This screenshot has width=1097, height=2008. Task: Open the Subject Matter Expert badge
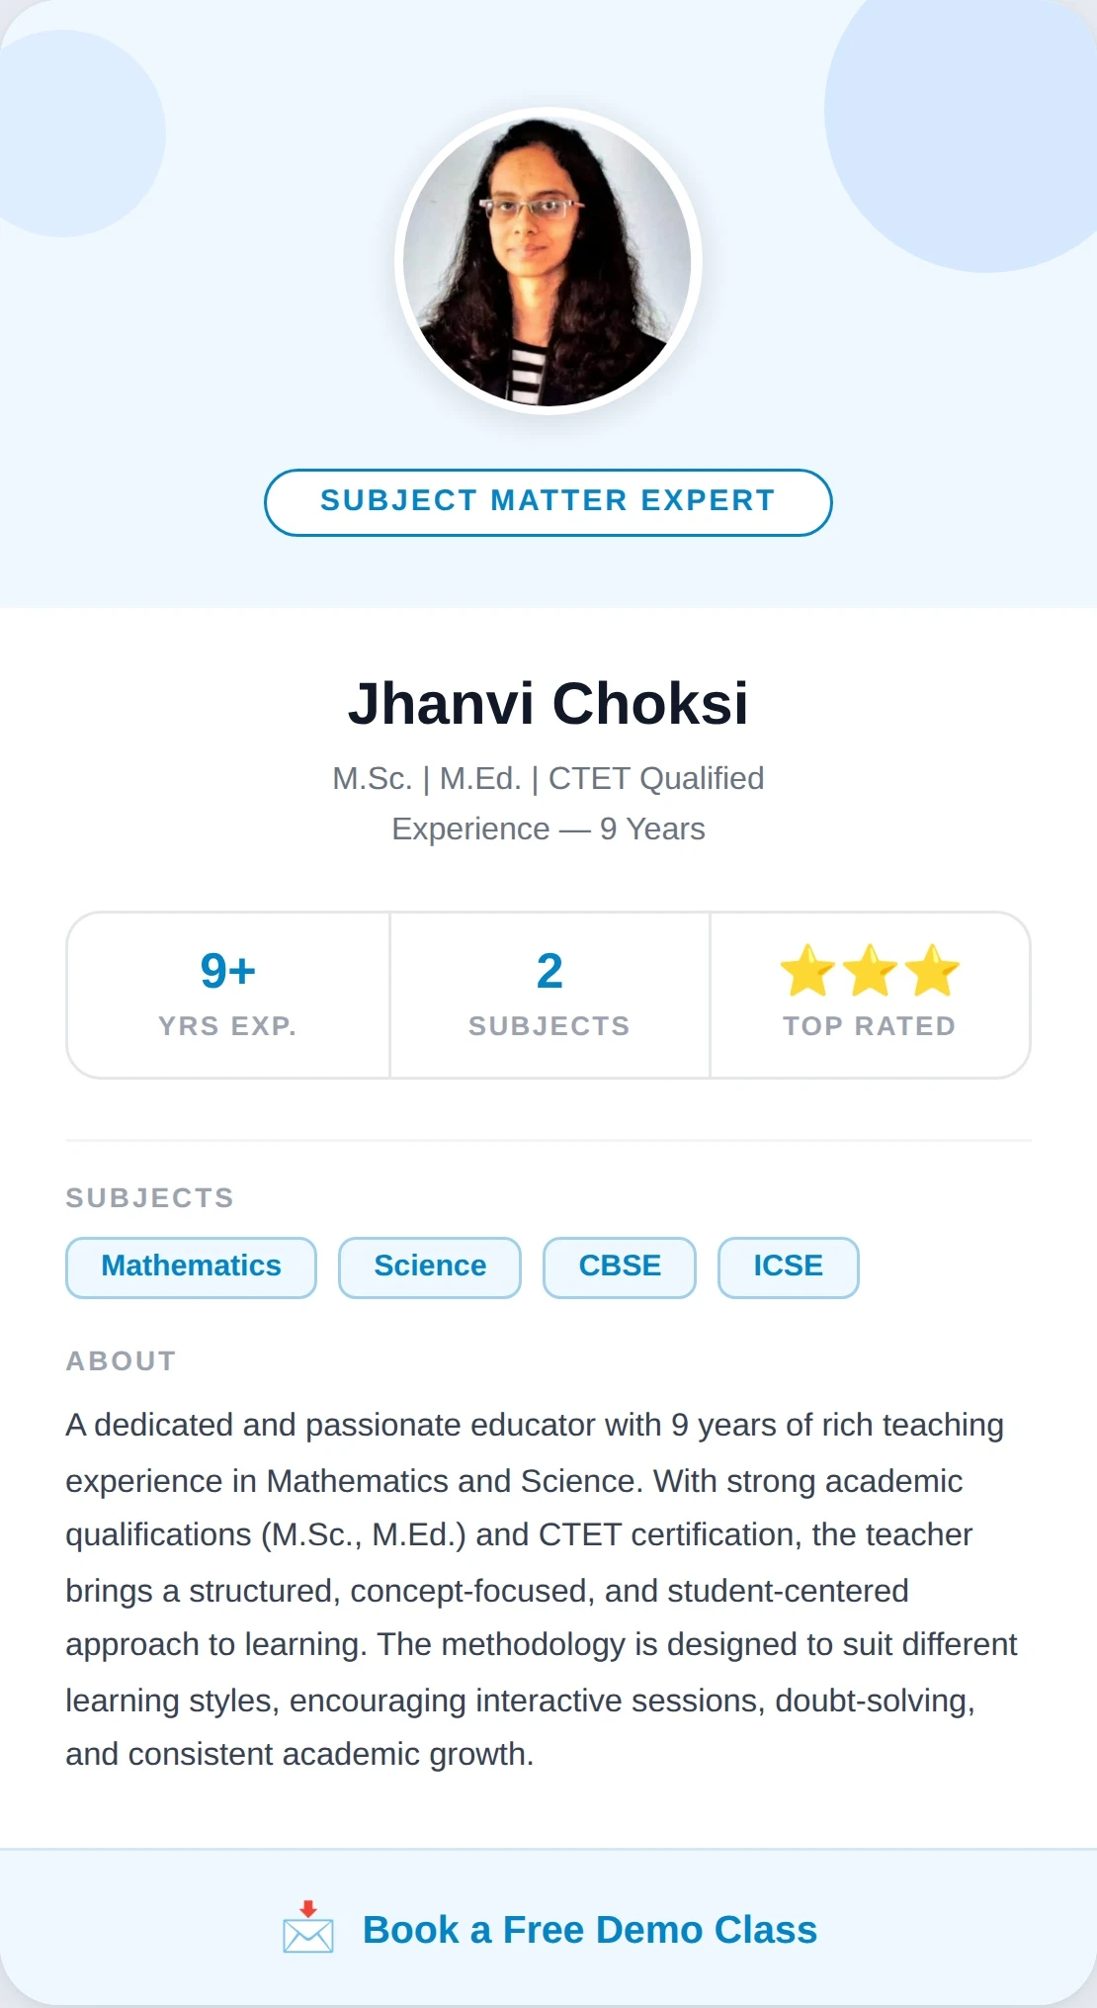[x=548, y=501]
